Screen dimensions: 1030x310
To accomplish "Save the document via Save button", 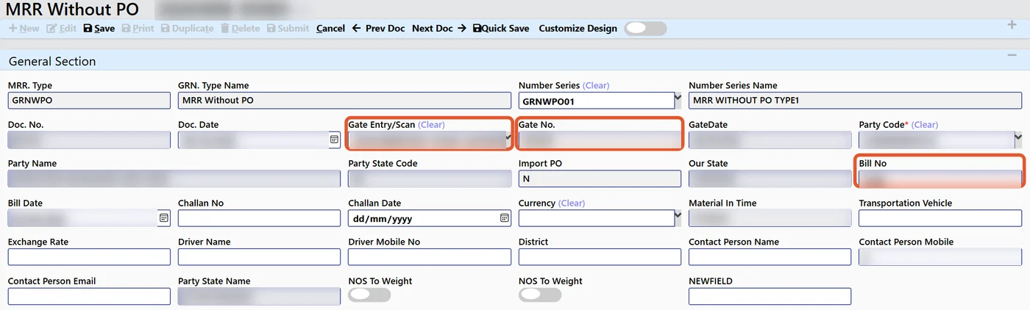I will (99, 28).
